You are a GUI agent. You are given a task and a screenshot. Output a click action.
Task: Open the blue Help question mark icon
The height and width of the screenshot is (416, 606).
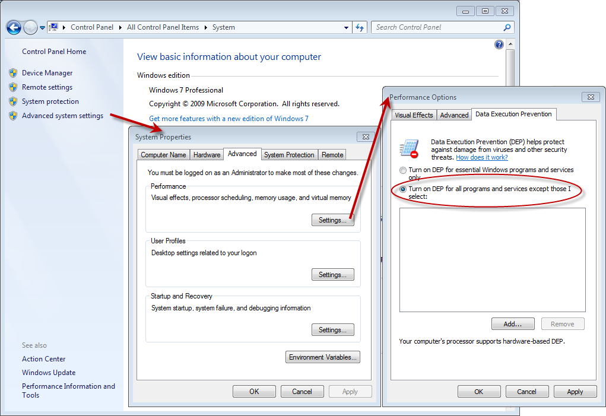[499, 45]
